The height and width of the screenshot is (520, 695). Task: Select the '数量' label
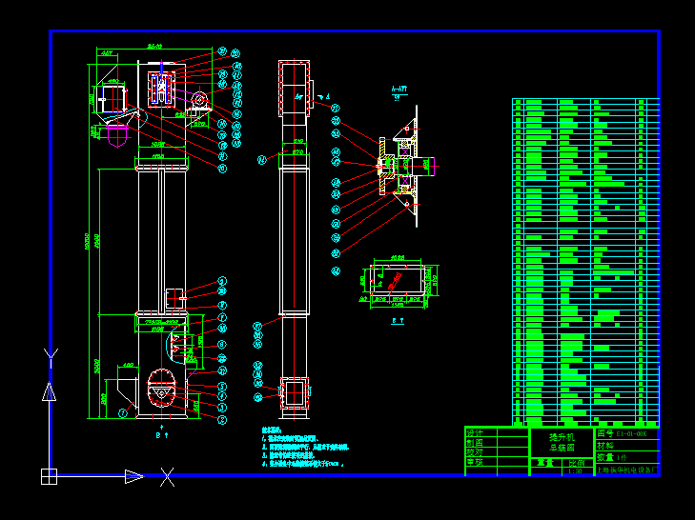pos(605,457)
